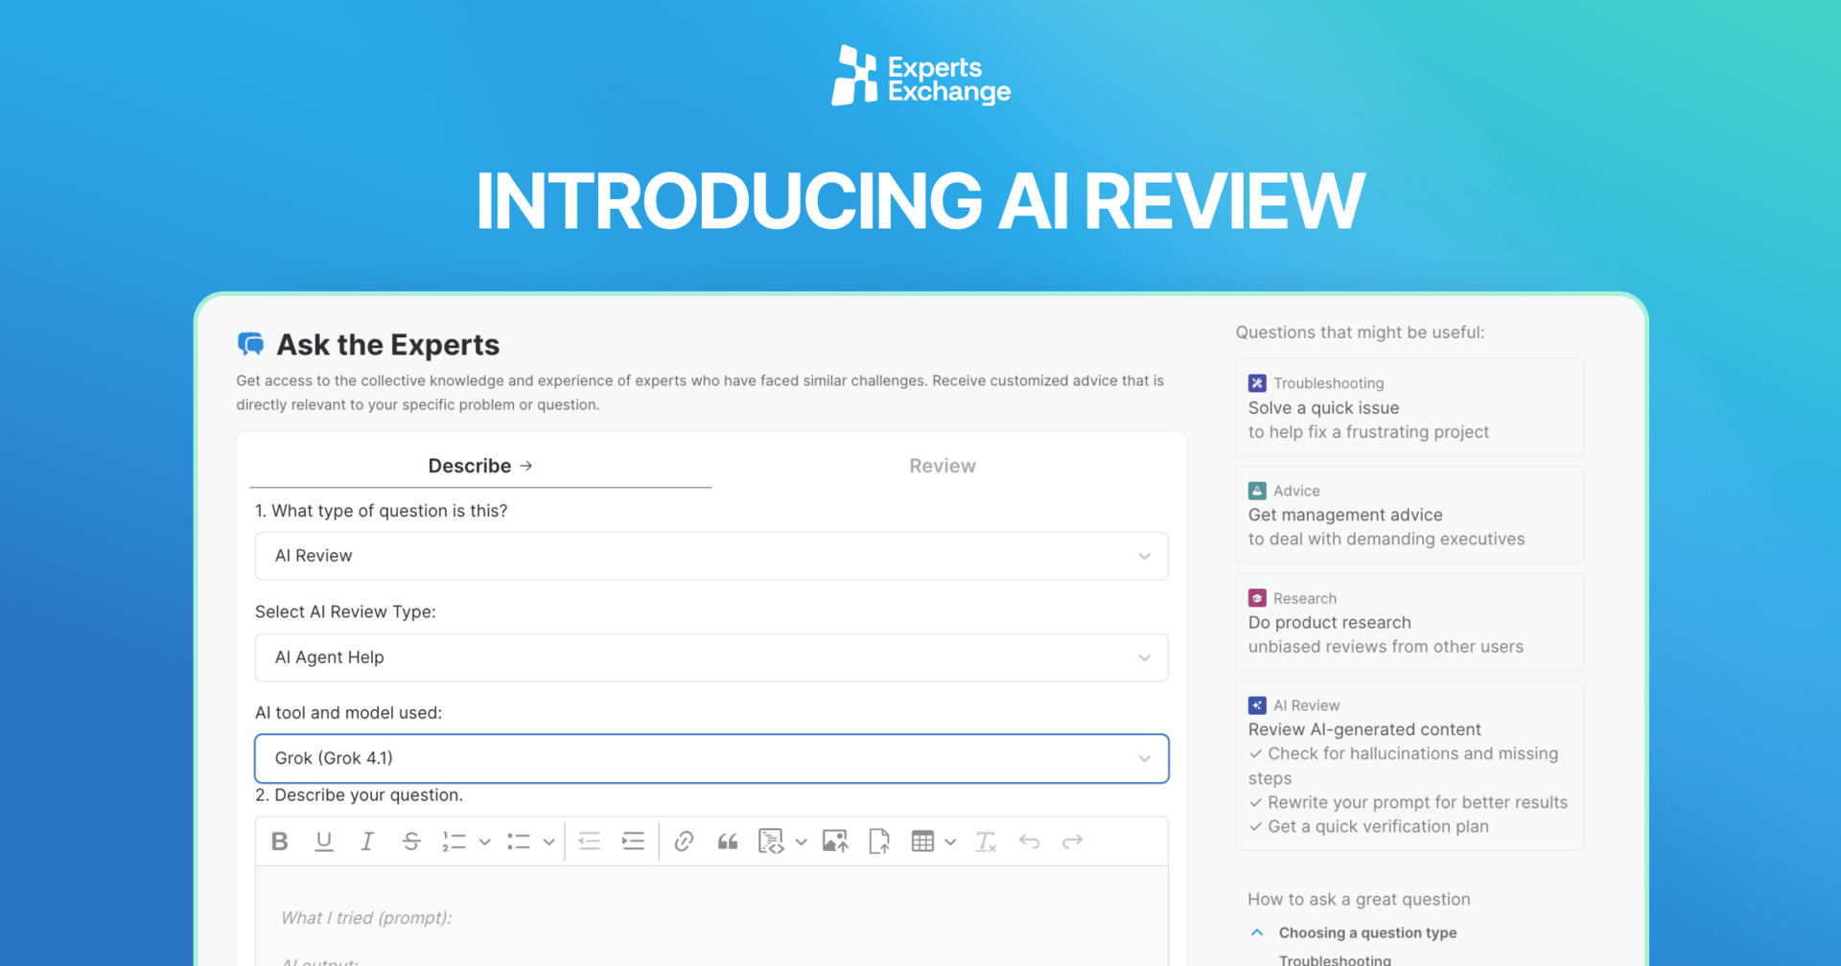Viewport: 1841px width, 966px height.
Task: Select Solve a quick issue suggestion
Action: pos(1410,407)
